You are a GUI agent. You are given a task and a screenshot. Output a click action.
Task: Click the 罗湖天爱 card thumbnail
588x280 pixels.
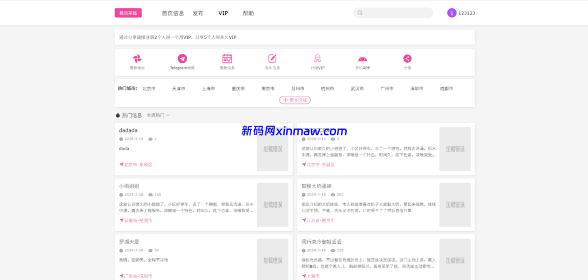[x=273, y=259]
